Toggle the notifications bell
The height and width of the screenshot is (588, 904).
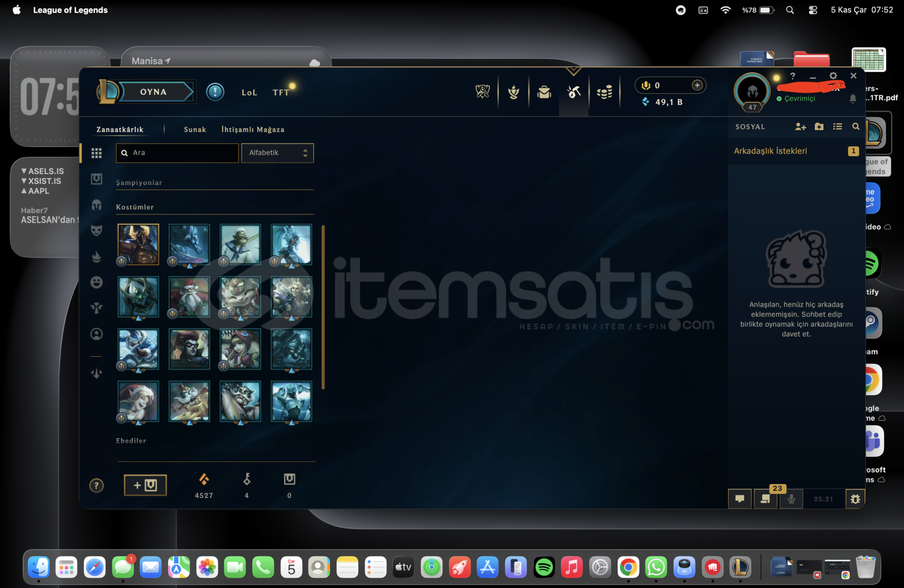coord(853,99)
